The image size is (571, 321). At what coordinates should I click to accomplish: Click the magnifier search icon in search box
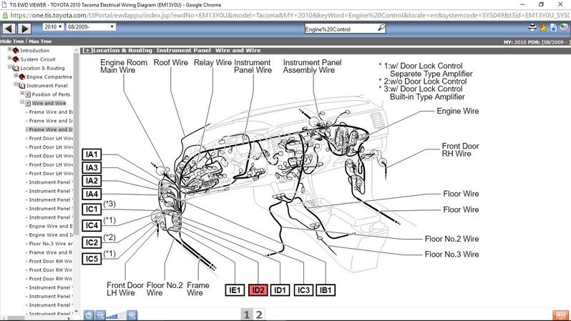pyautogui.click(x=381, y=28)
